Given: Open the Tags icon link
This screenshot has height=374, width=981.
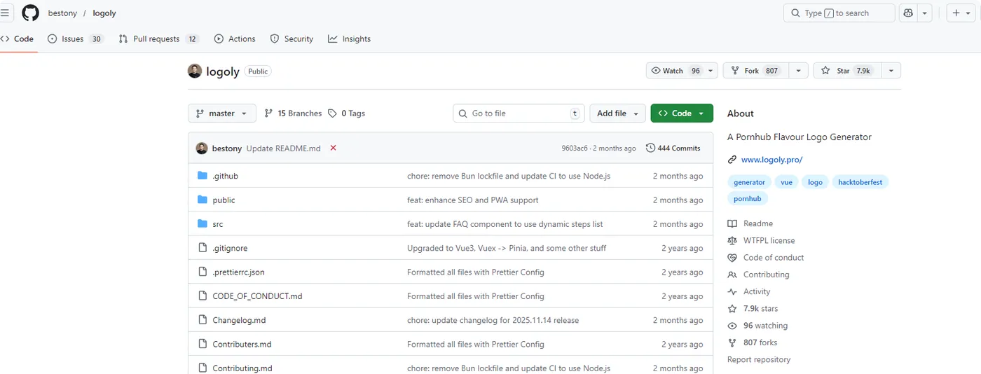Looking at the screenshot, I should pos(332,113).
